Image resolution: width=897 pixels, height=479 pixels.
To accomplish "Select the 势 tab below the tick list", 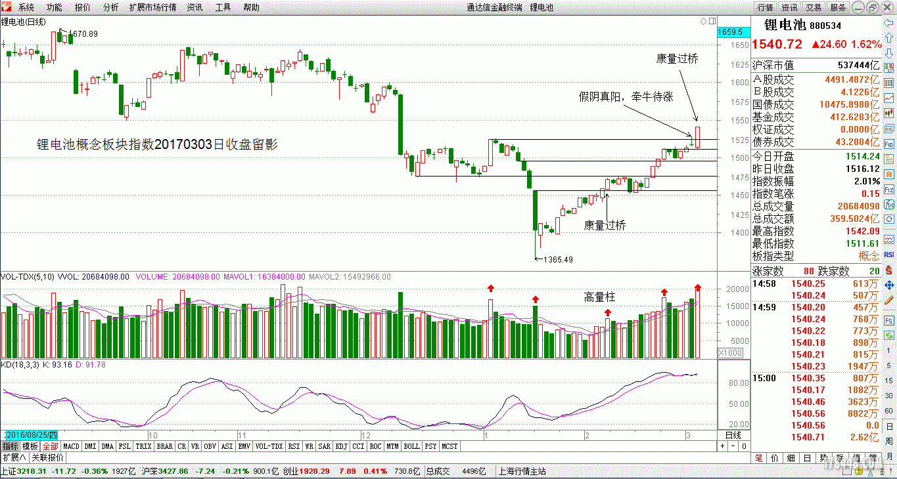I will (x=823, y=458).
